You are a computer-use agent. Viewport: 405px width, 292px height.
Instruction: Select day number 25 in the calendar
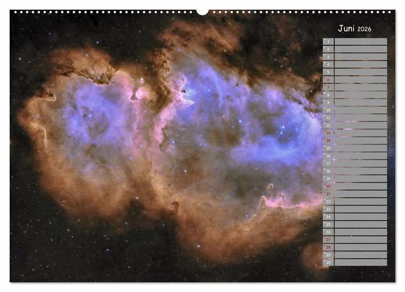point(328,224)
